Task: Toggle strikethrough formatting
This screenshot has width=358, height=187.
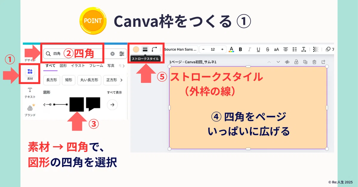Action: (x=267, y=49)
